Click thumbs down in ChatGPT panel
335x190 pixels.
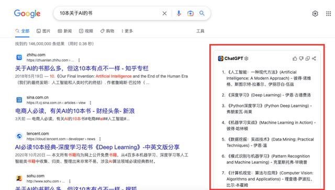(x=301, y=58)
